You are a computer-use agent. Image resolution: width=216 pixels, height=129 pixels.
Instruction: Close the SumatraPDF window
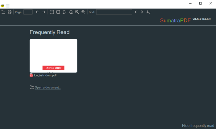tap(211, 3)
